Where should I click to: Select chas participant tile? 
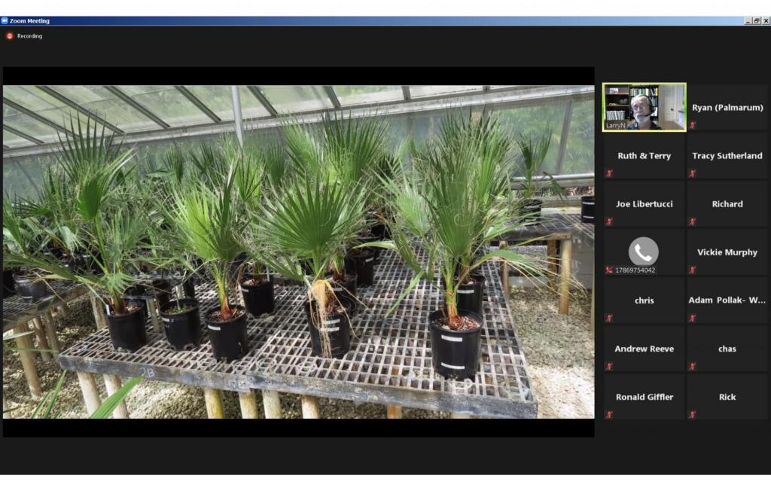coord(727,349)
